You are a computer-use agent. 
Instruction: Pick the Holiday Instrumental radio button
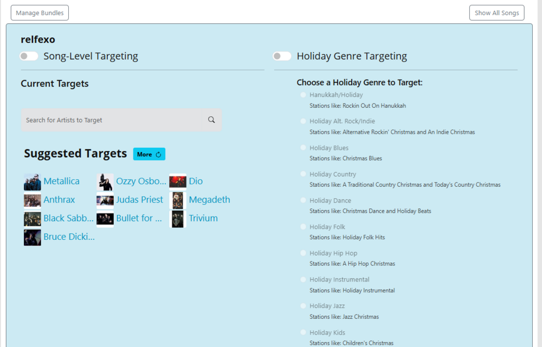303,279
